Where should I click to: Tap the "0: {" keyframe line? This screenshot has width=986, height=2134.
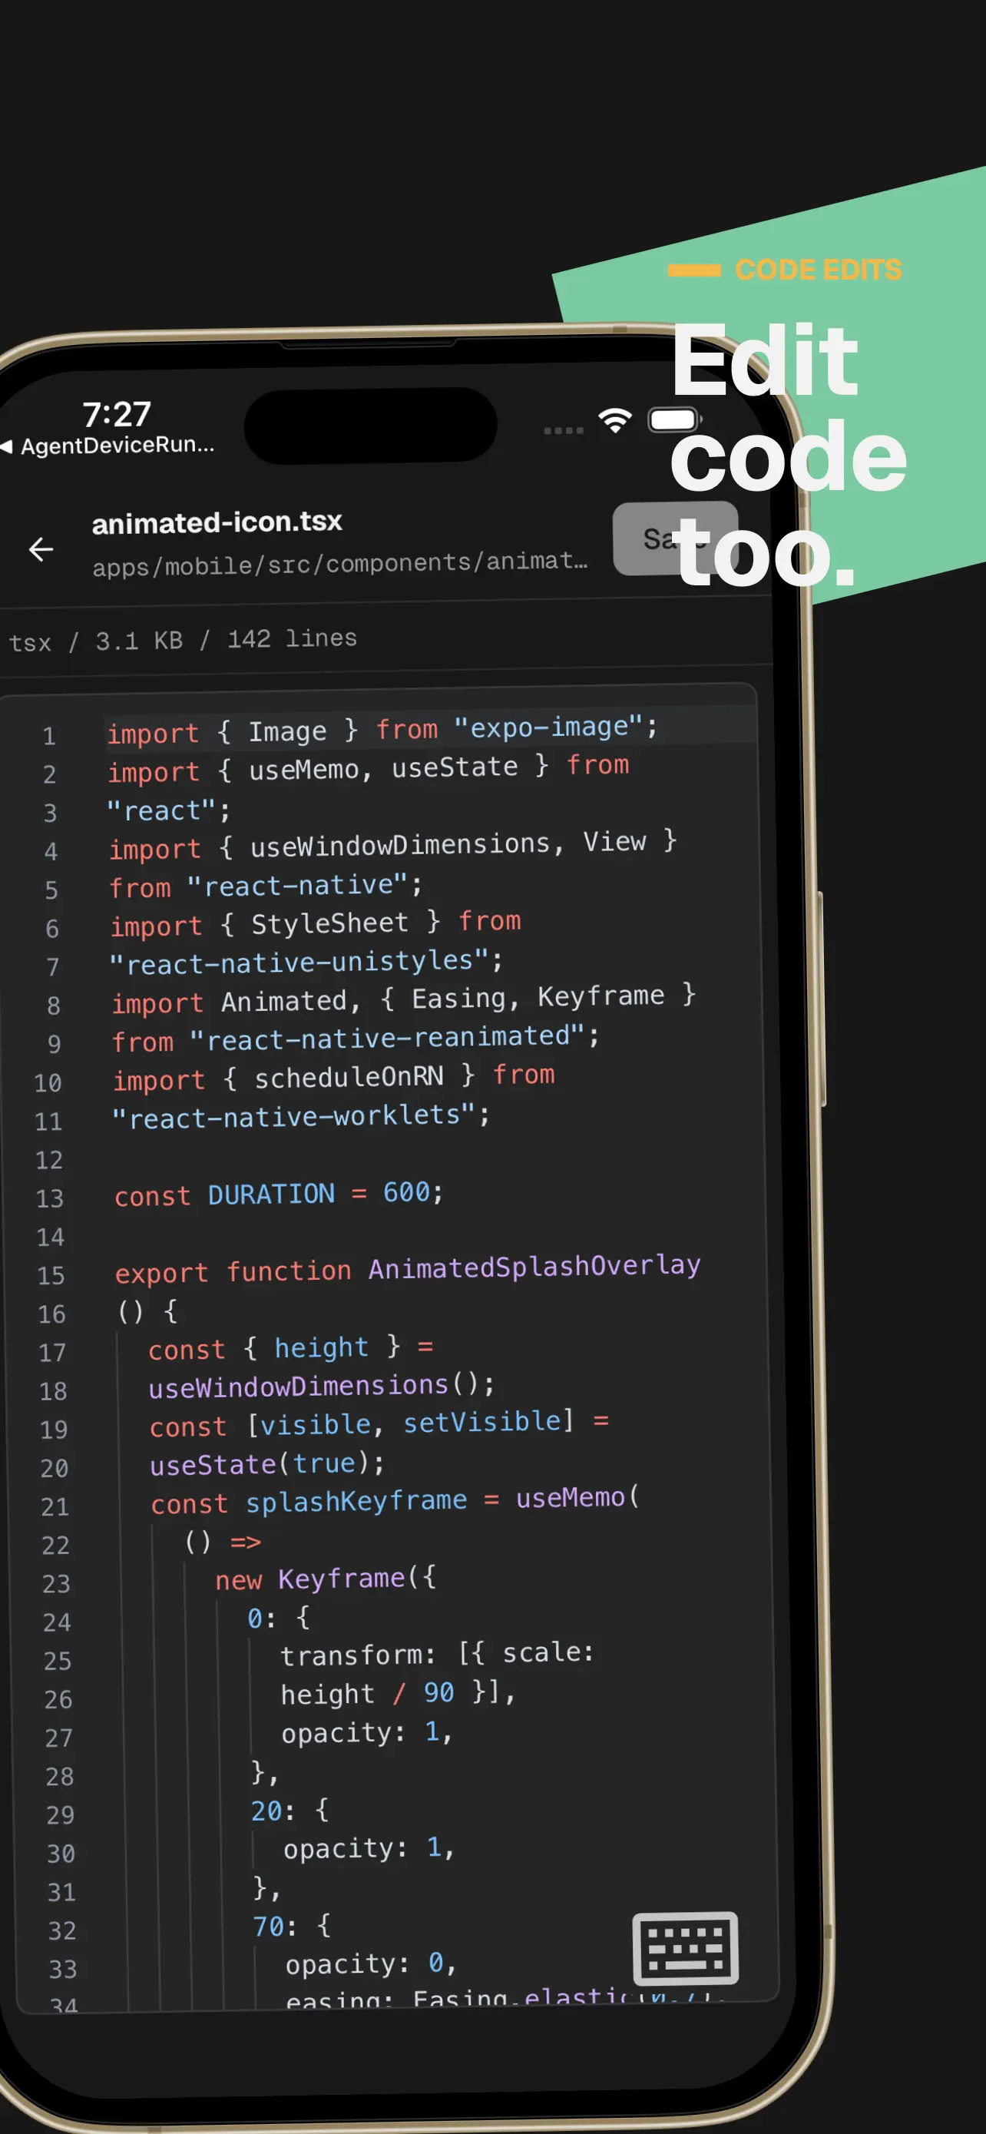coord(279,1617)
